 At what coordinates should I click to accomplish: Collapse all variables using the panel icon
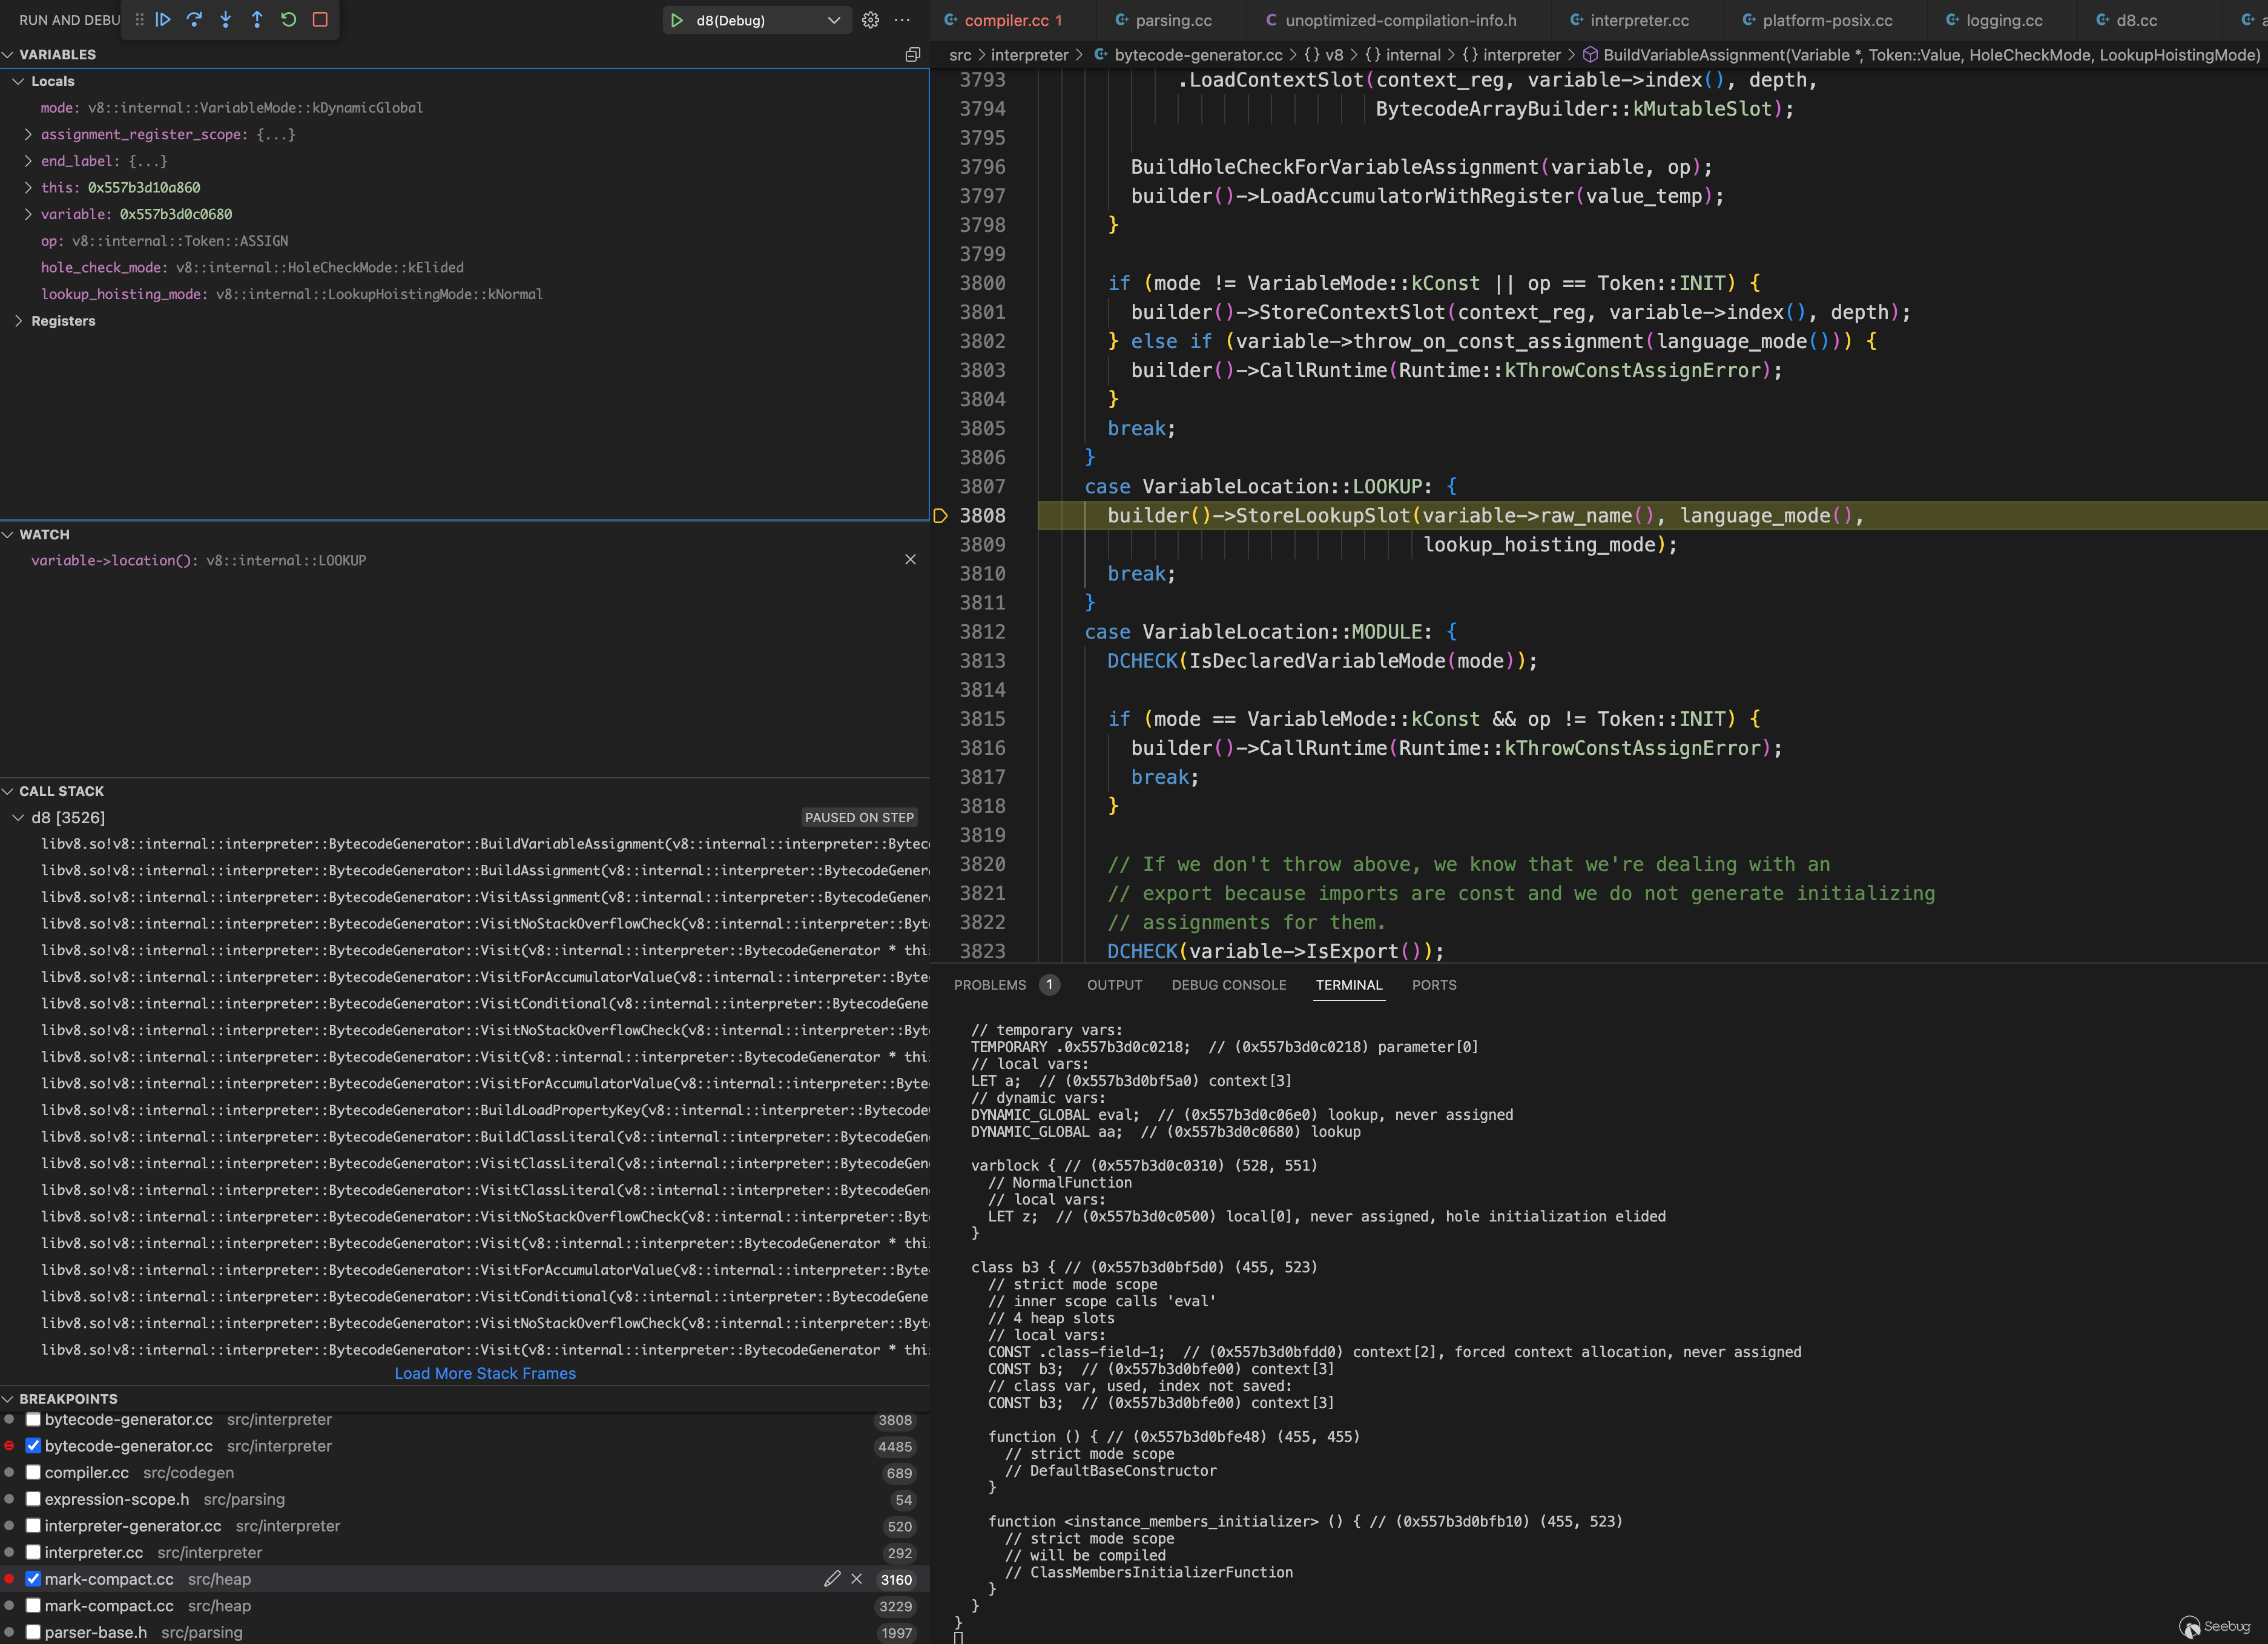(x=912, y=55)
